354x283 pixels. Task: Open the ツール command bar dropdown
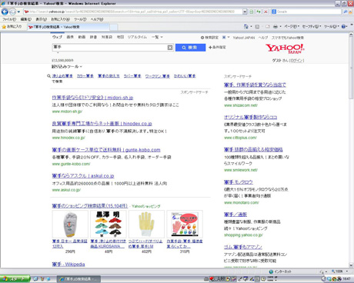pyautogui.click(x=332, y=26)
